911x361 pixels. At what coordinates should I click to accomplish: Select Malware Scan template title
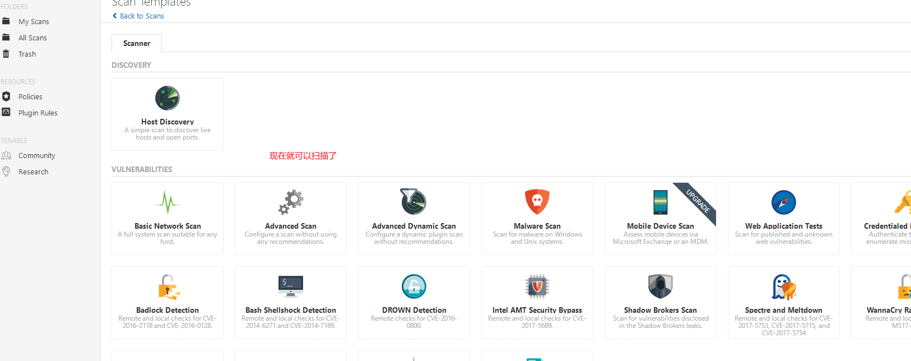click(x=537, y=226)
